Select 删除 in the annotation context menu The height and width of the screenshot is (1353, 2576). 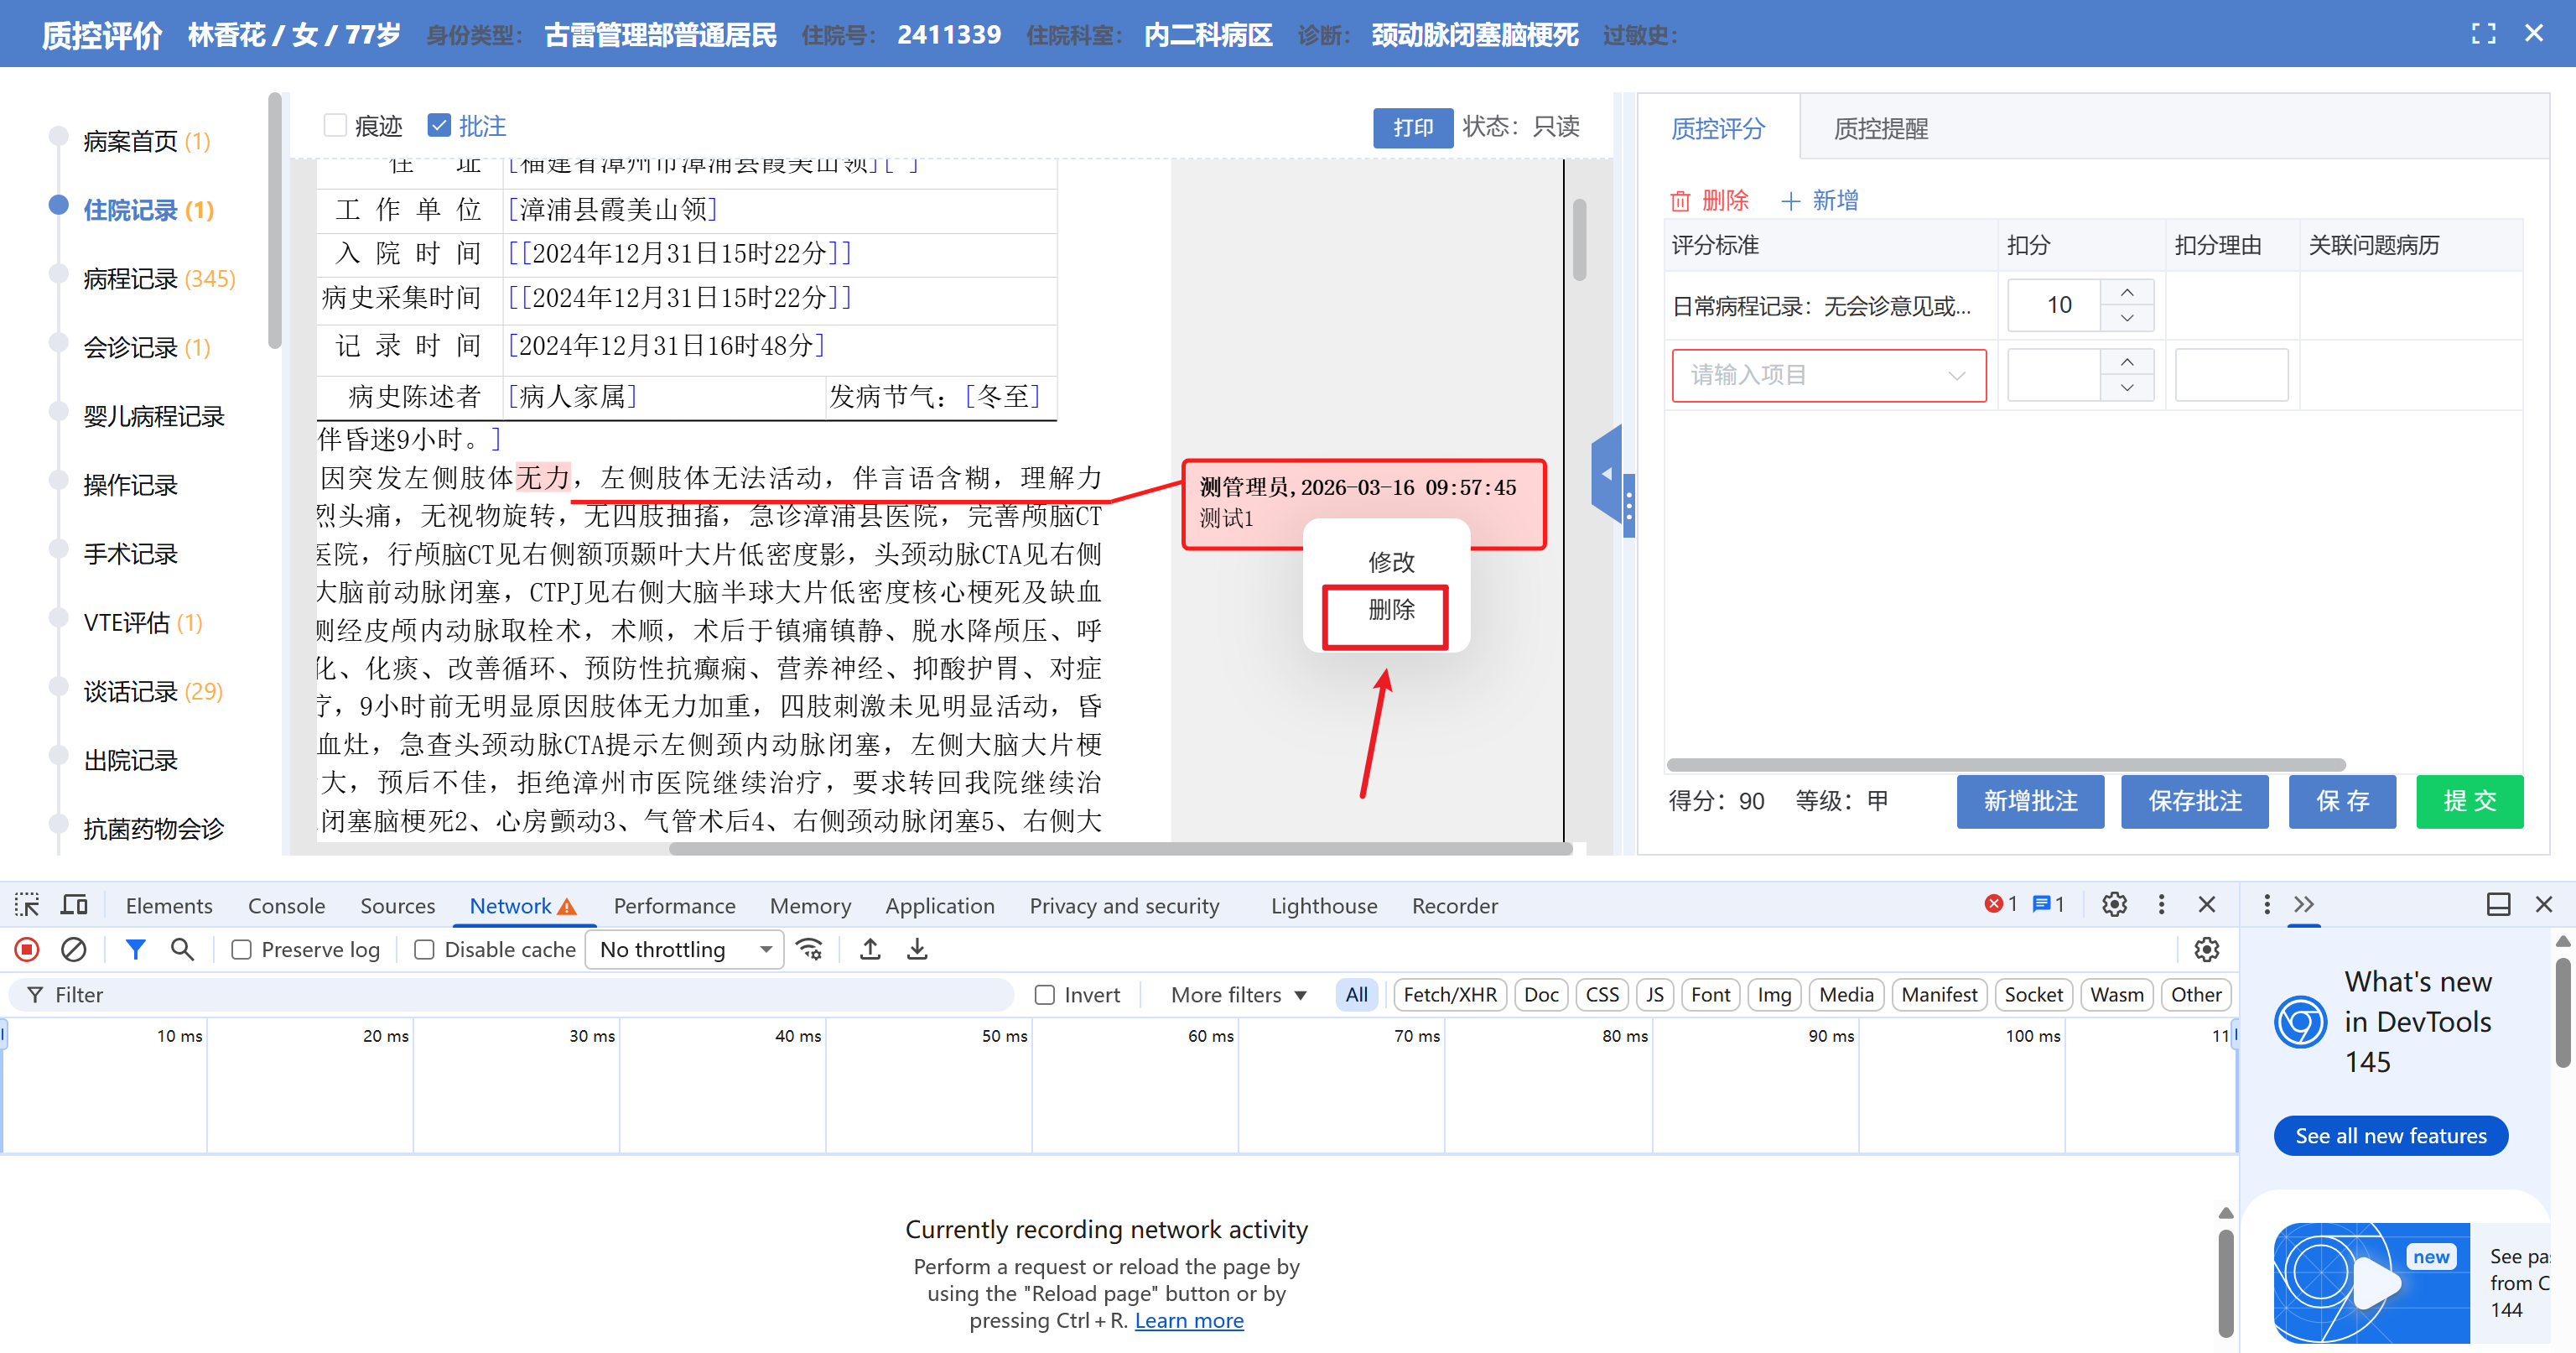[x=1391, y=610]
